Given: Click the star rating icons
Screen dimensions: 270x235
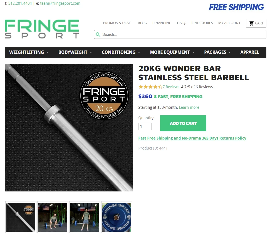Looking at the screenshot, I should pos(150,87).
